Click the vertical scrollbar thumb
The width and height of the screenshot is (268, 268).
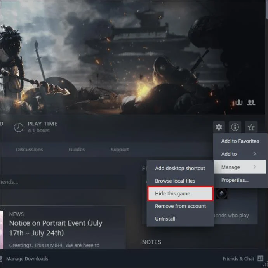pos(267,9)
